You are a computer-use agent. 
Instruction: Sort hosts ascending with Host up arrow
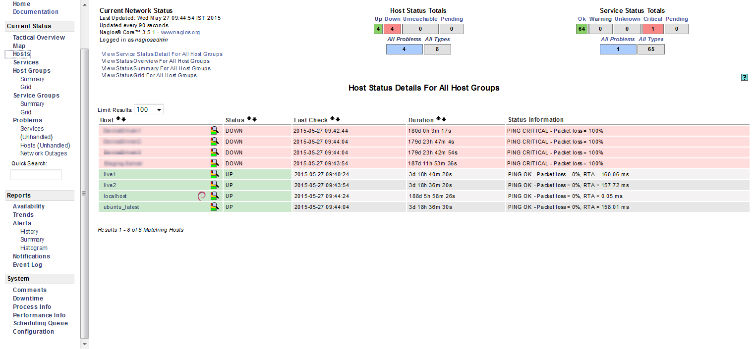118,119
